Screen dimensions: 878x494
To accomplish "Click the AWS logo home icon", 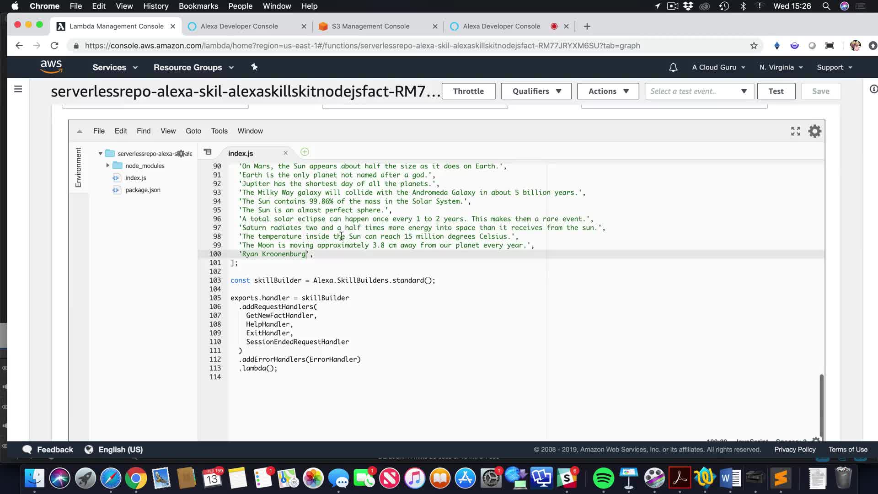I will 51,67.
